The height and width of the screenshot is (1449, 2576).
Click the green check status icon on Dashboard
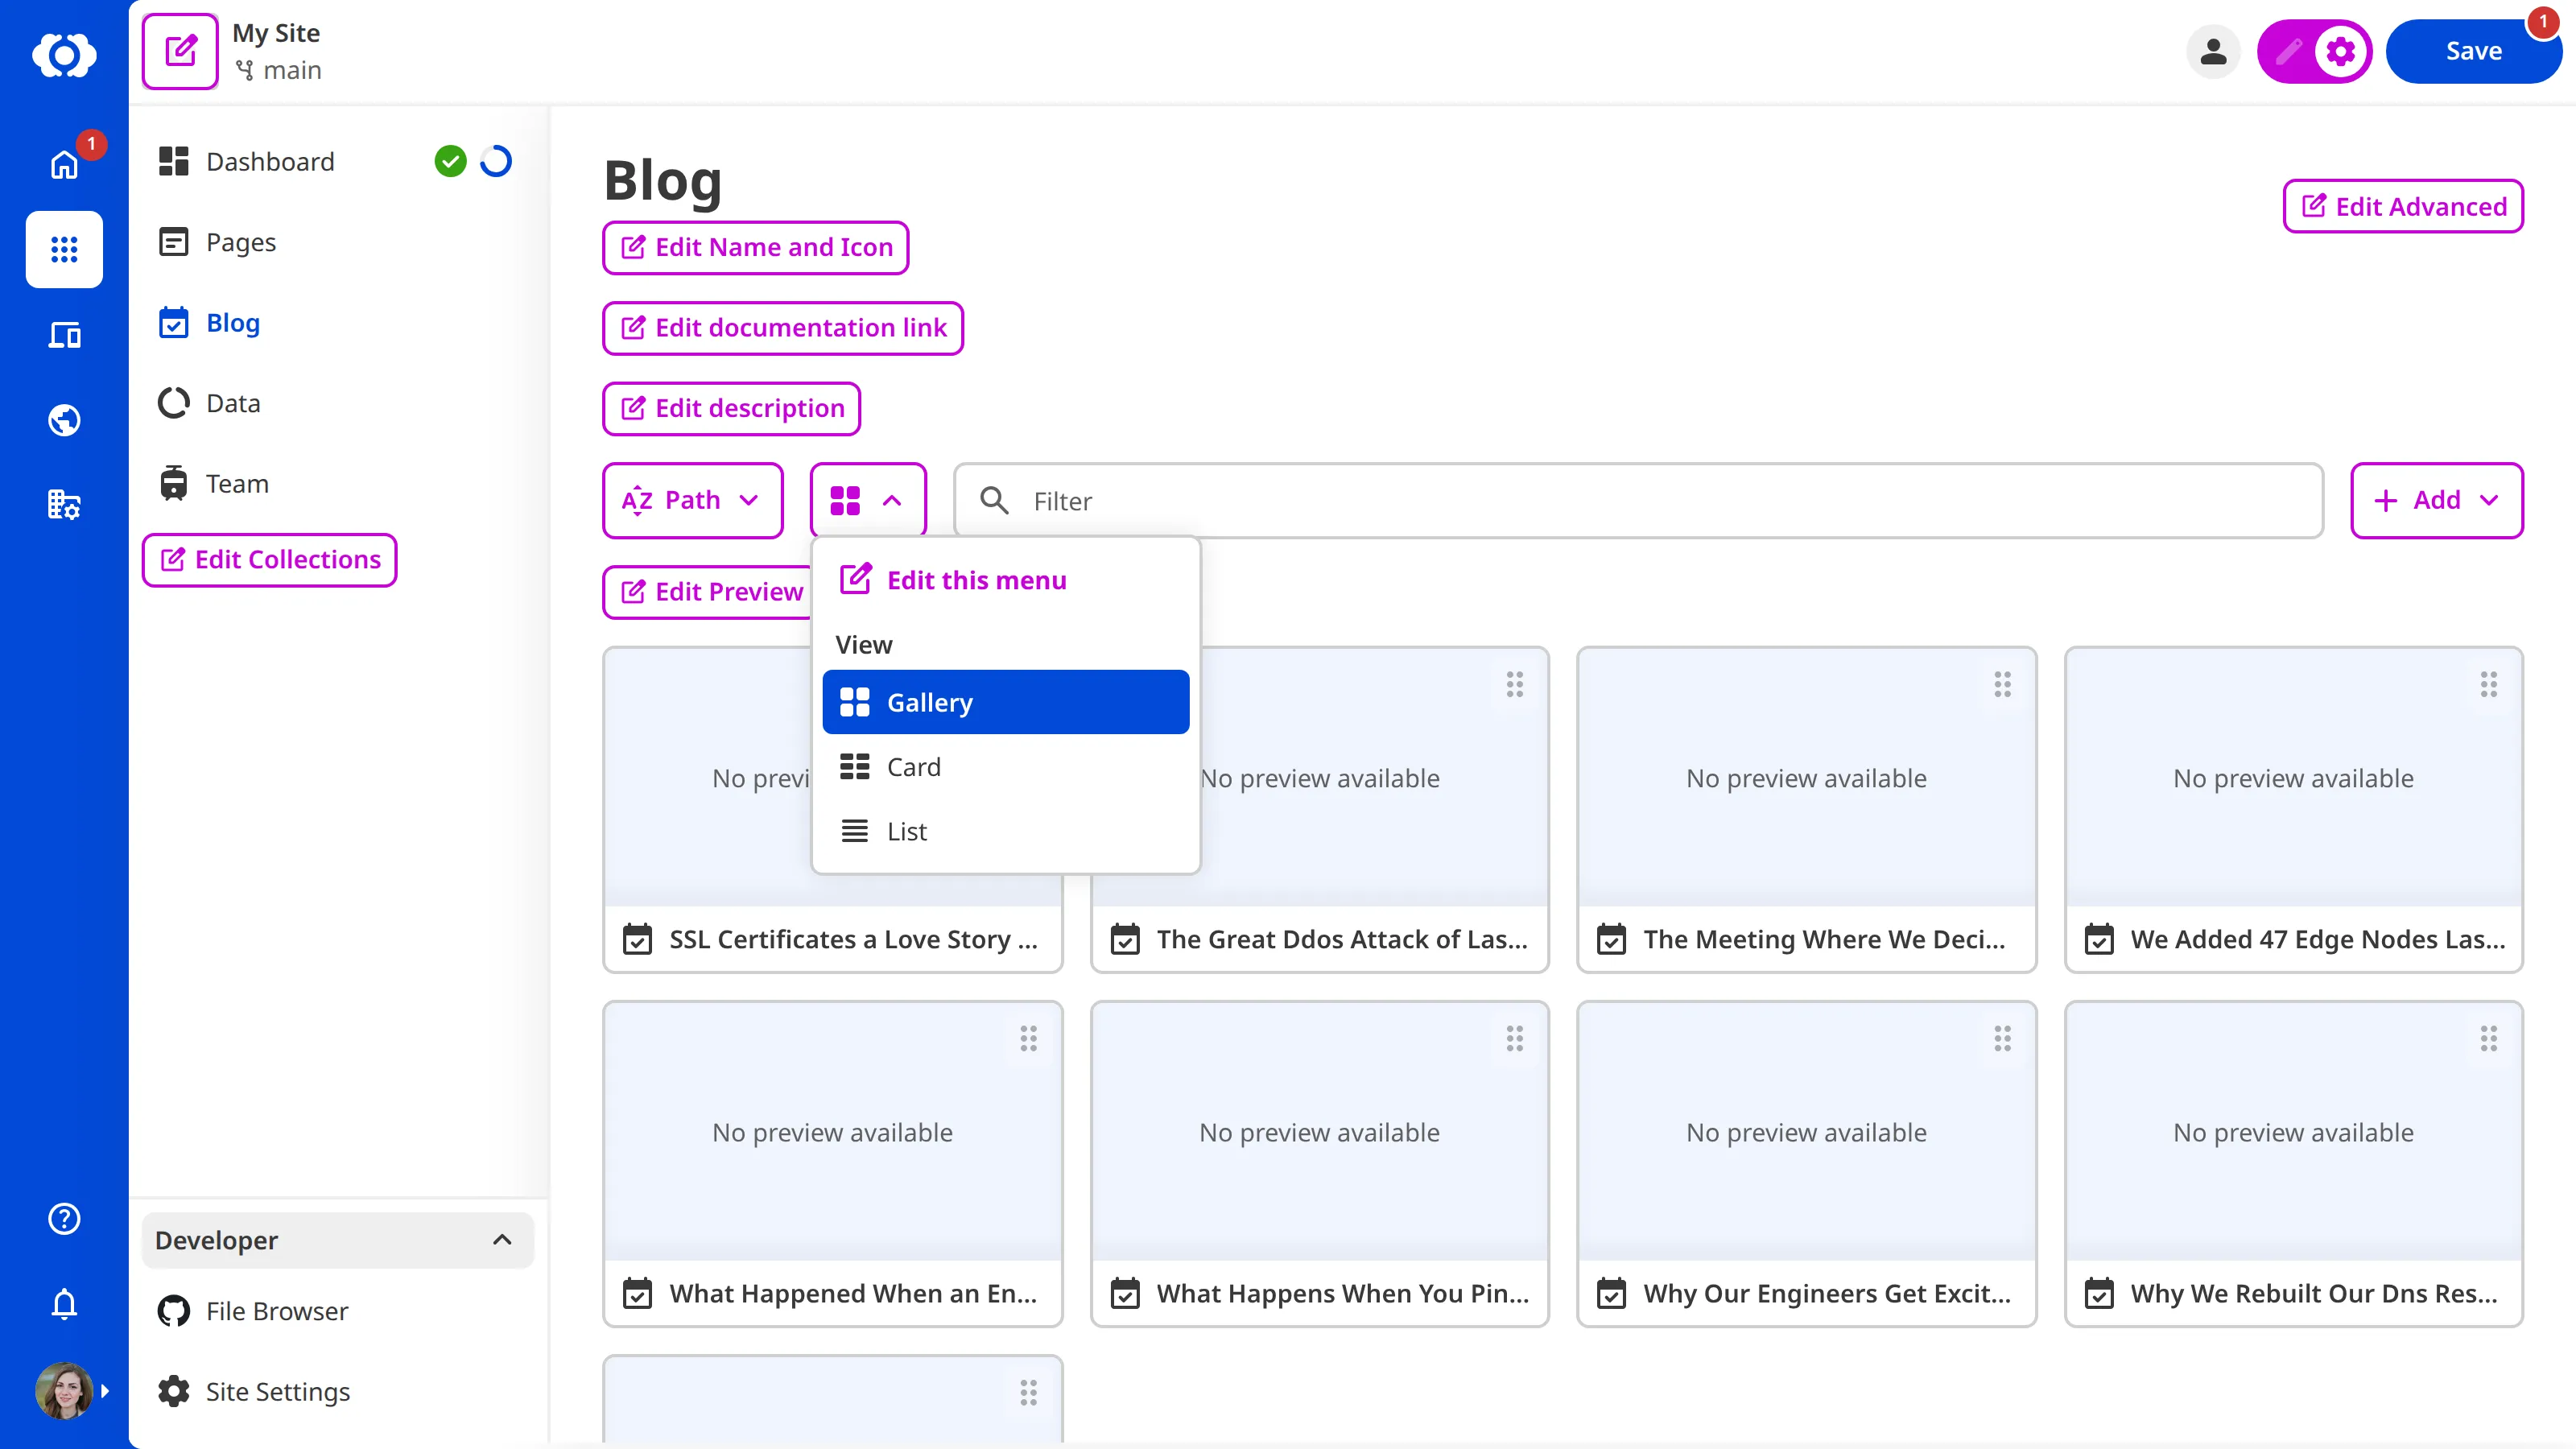click(x=450, y=161)
